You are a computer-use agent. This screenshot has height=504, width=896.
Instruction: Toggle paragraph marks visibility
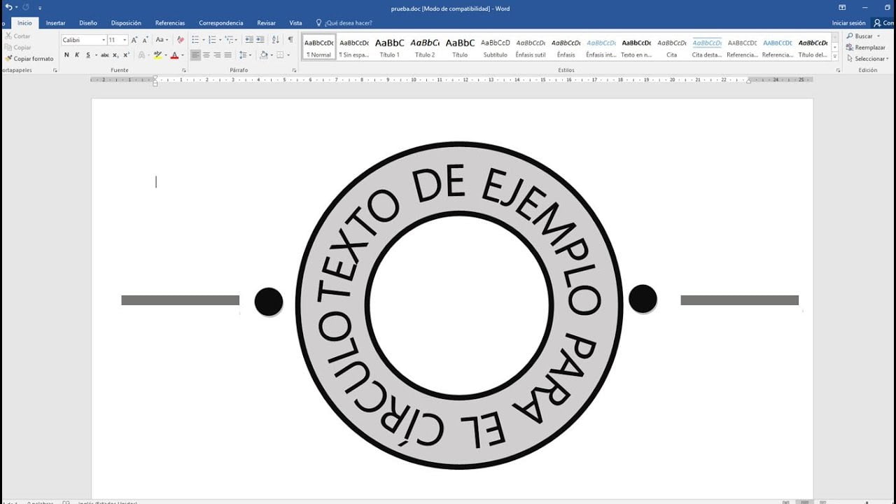[x=290, y=39]
